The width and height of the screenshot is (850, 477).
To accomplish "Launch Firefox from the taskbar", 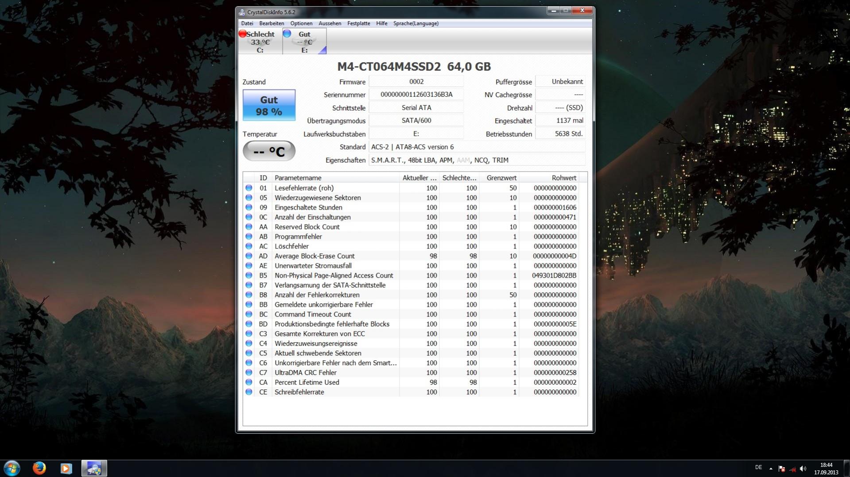I will pyautogui.click(x=39, y=468).
